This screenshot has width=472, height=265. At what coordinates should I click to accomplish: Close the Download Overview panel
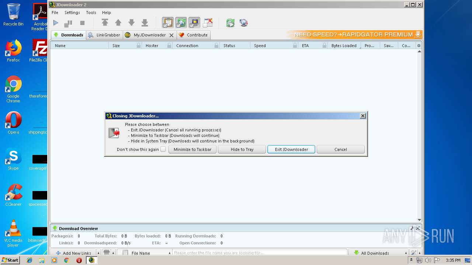(418, 228)
